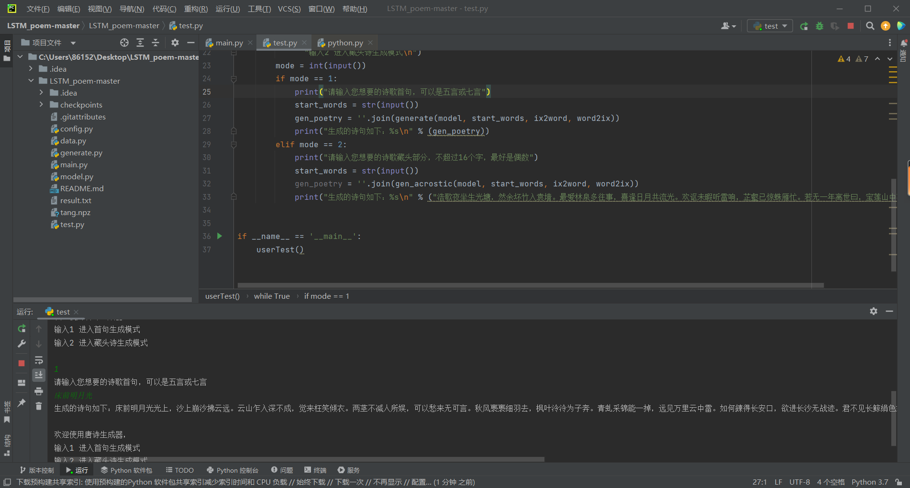Expand the top-level .idea folder

tap(31, 69)
